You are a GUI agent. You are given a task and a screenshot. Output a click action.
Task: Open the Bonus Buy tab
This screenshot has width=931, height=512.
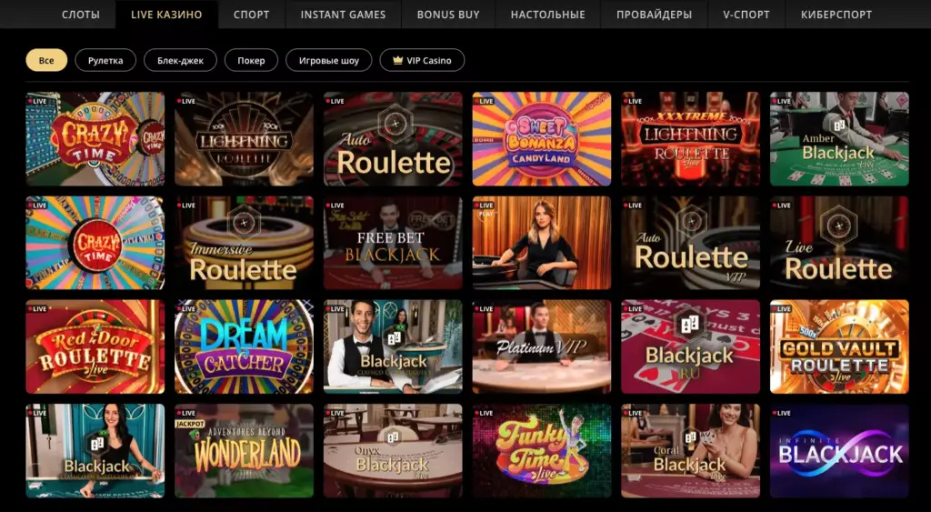click(448, 15)
